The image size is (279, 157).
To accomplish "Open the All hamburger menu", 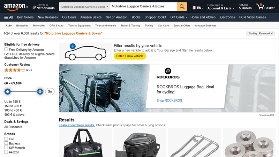I will pos(8,17).
